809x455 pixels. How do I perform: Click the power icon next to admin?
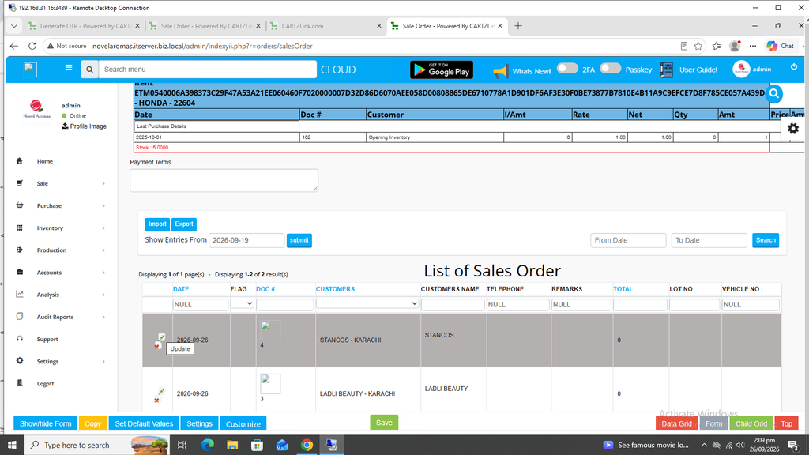tap(793, 67)
